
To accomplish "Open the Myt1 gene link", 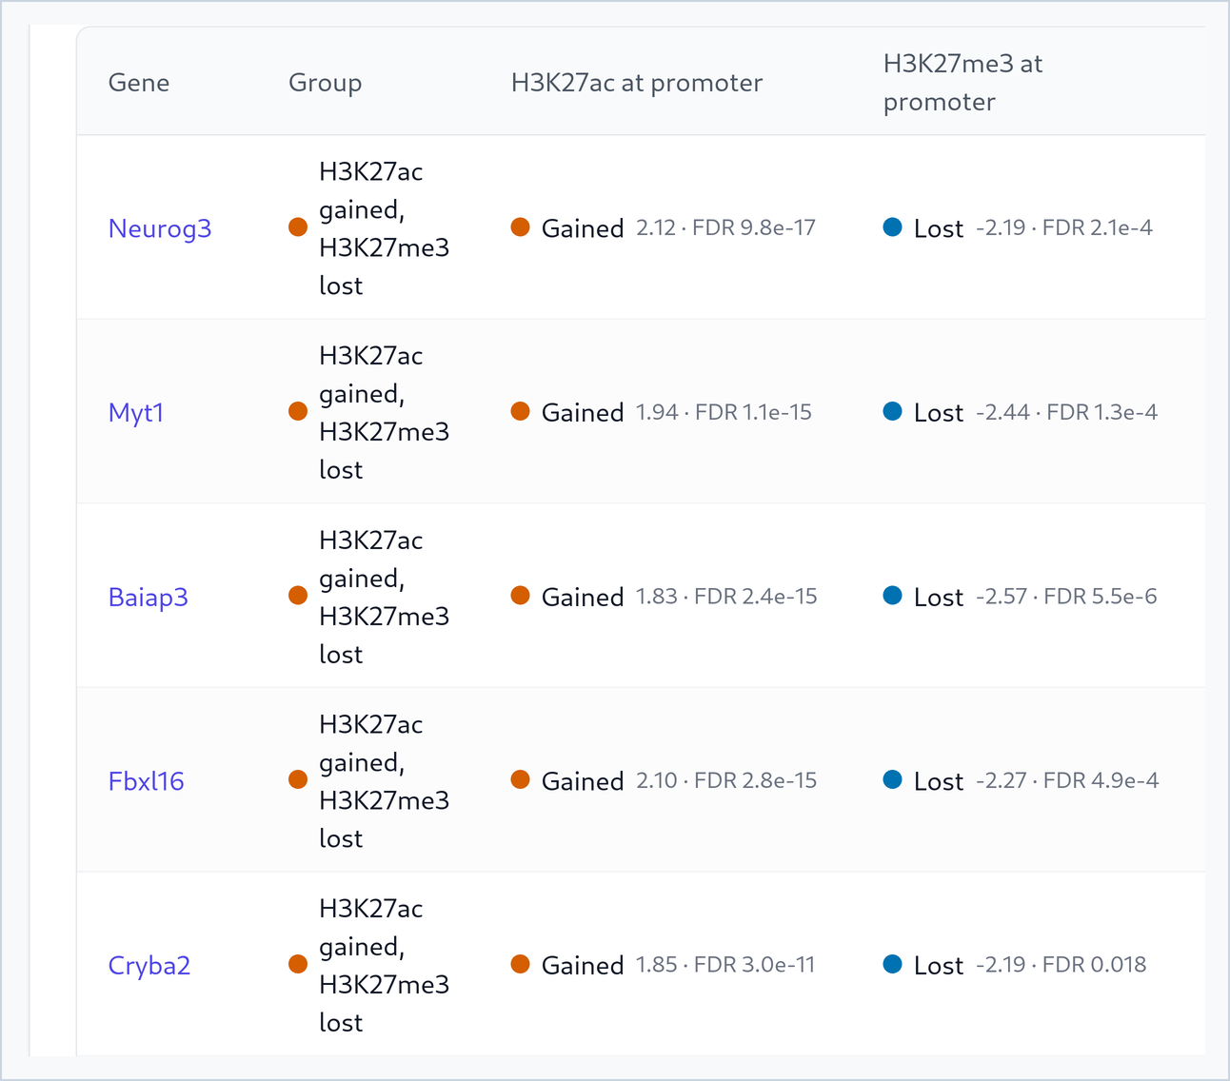I will click(x=136, y=413).
